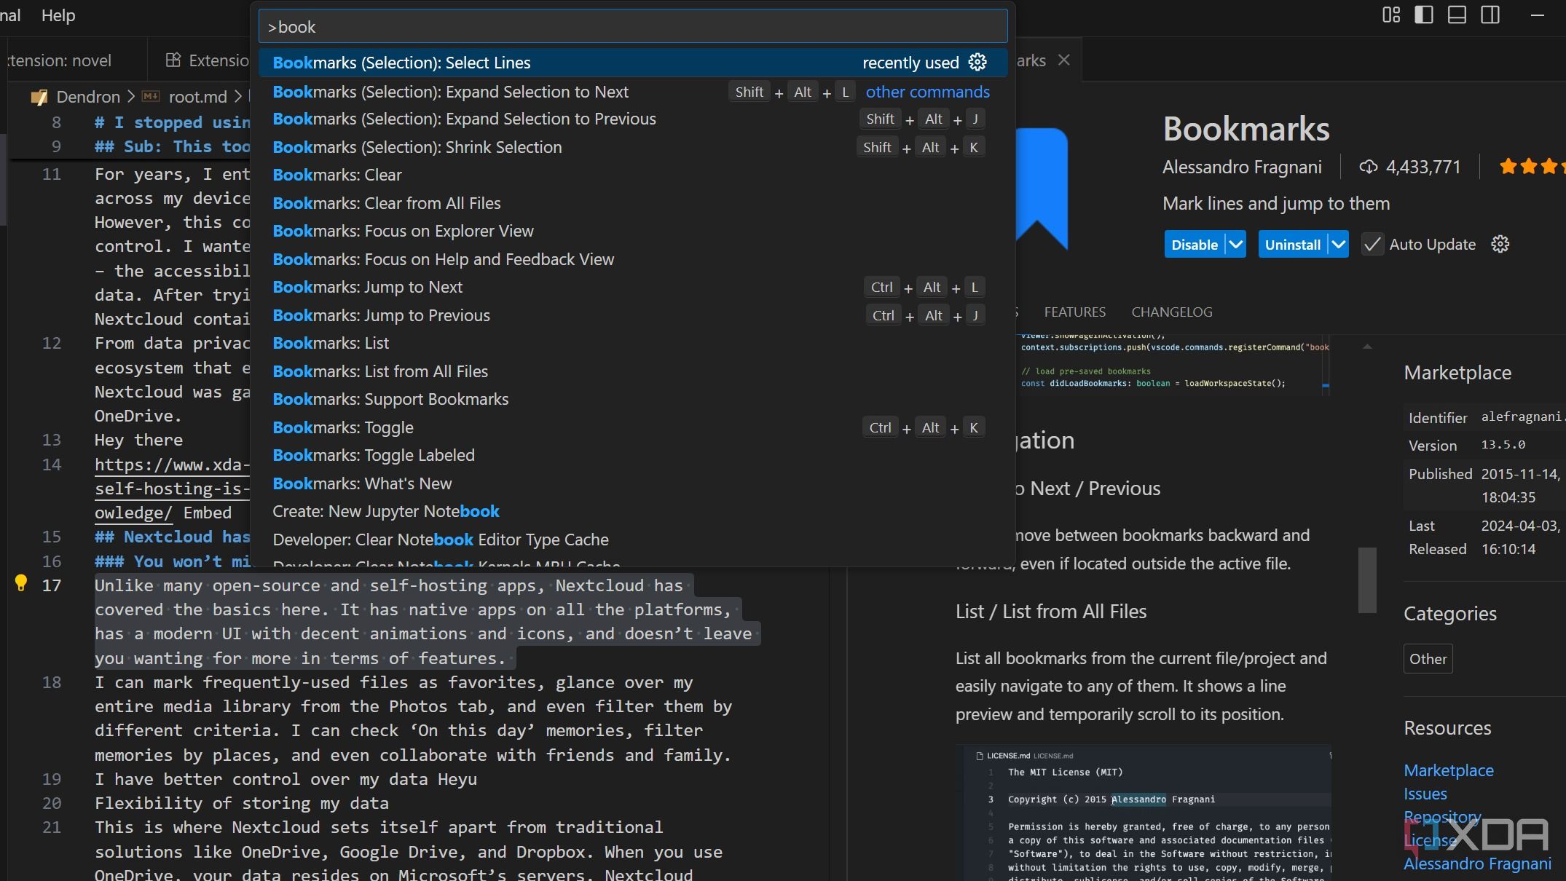This screenshot has width=1566, height=881.
Task: Click the lightbulb code action on line 17
Action: pyautogui.click(x=21, y=583)
